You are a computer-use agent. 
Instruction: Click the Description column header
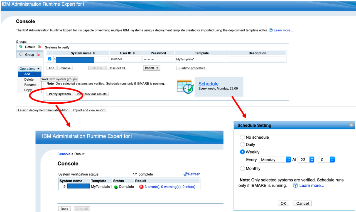coord(257,53)
